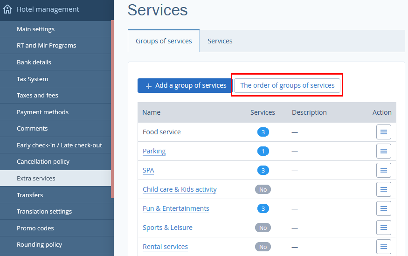Open the order of groups of services
408x256 pixels.
(x=287, y=85)
